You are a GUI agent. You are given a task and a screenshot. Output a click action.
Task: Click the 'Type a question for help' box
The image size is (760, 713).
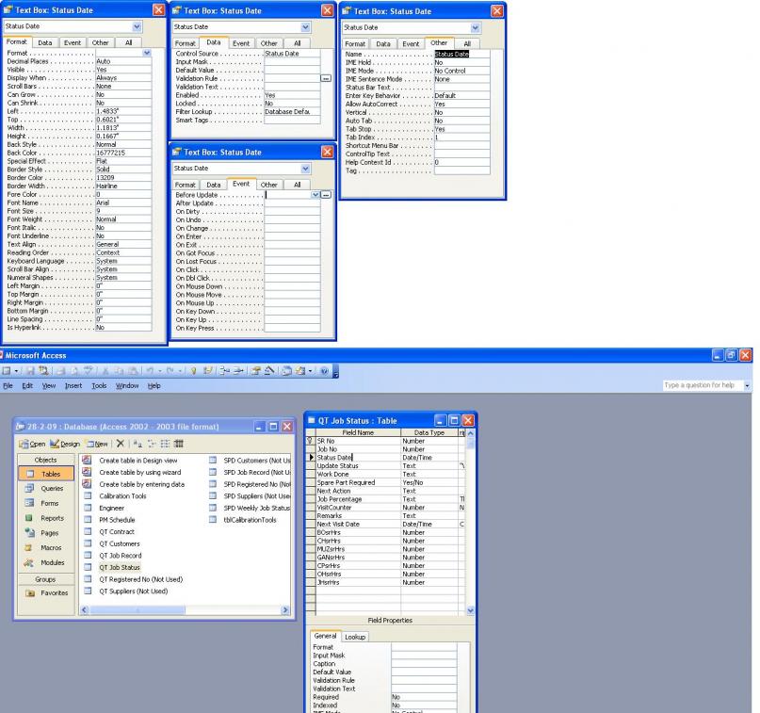[703, 385]
